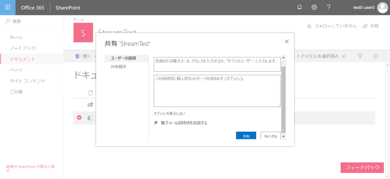The height and width of the screenshot is (179, 390).
Task: Open the filter funnel icon
Action: point(360,56)
